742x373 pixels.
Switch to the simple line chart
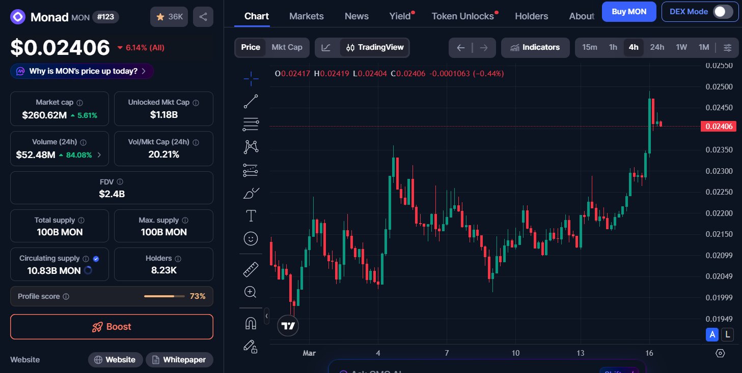326,48
